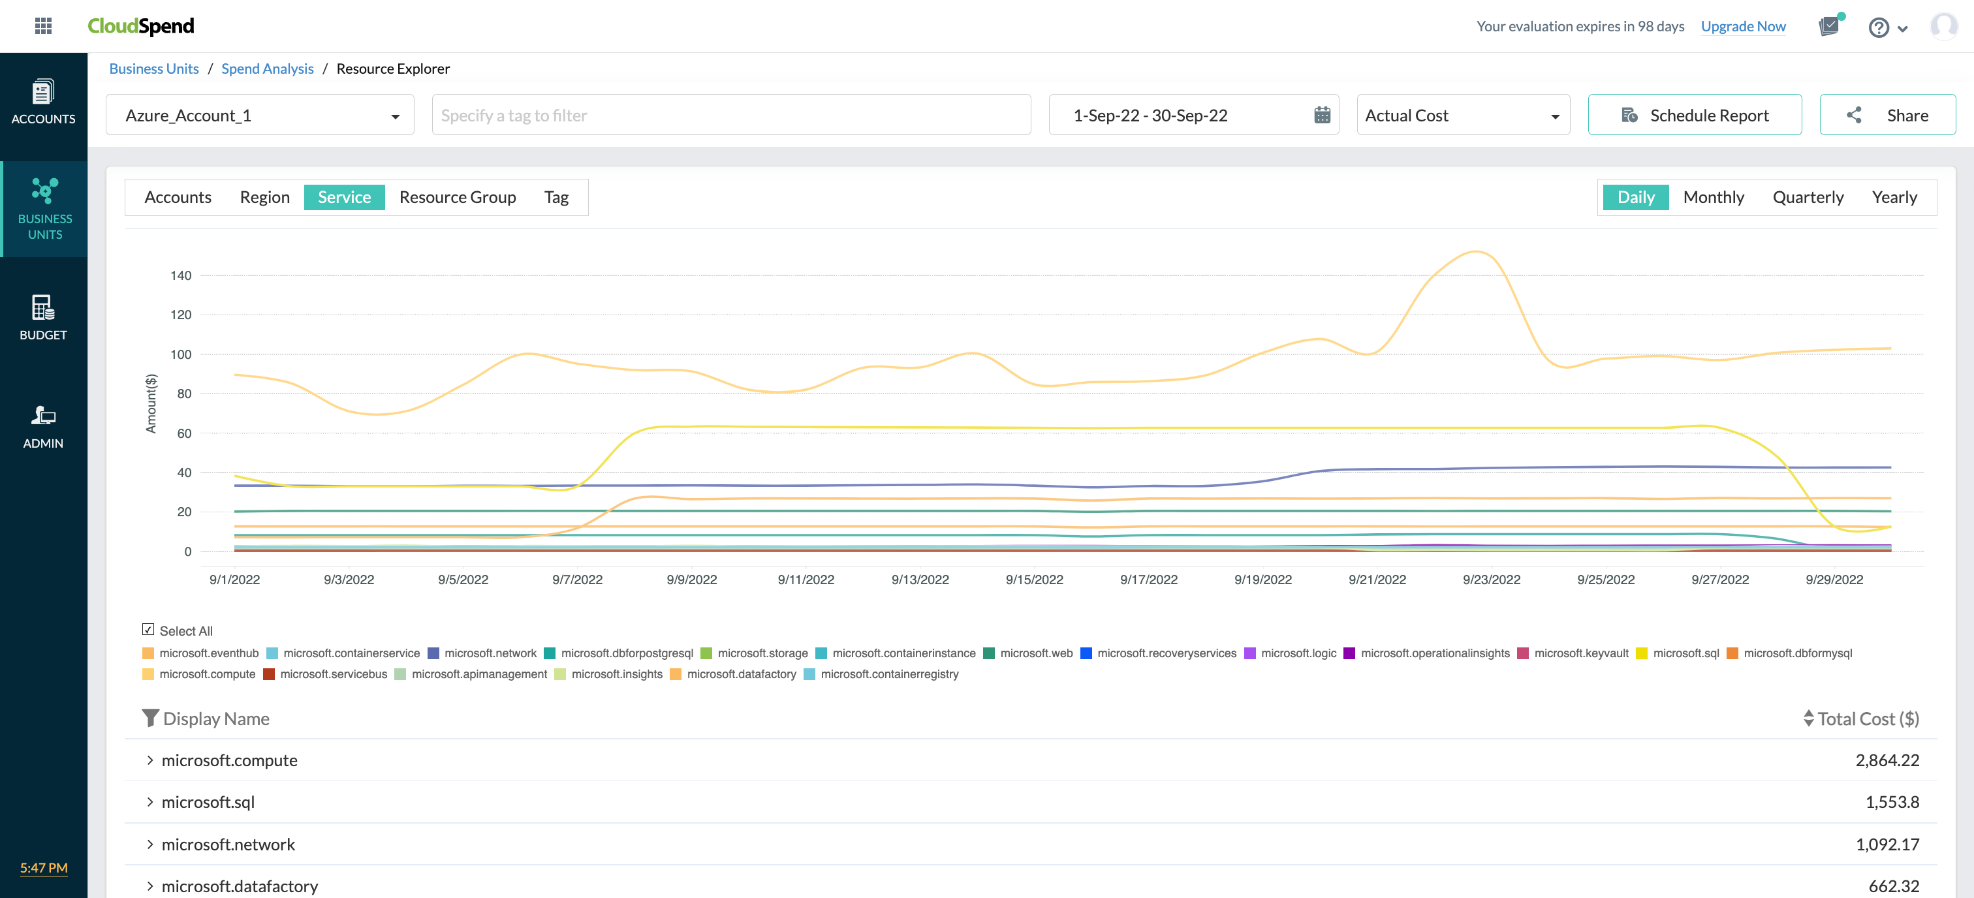The height and width of the screenshot is (898, 1974).
Task: Open the apps grid launcher icon
Action: [44, 26]
